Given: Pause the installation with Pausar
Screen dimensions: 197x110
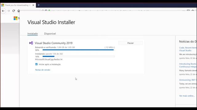Looking at the screenshot, I should (x=131, y=43).
